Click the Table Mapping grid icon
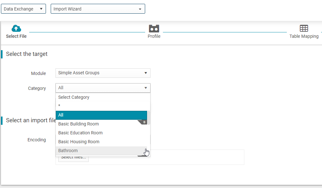Screen dimensions: 322x188 coord(304,28)
